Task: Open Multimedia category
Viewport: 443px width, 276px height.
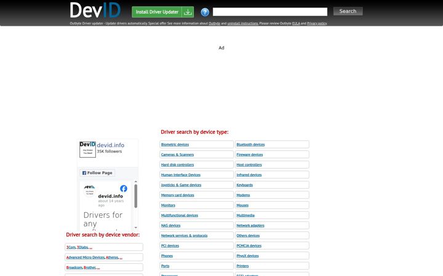Action: [245, 215]
